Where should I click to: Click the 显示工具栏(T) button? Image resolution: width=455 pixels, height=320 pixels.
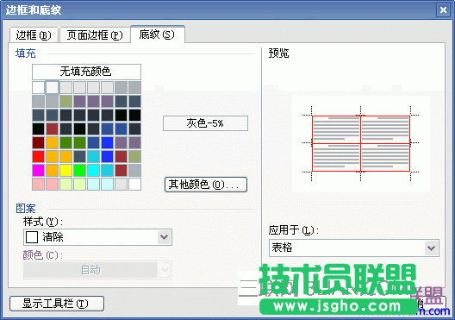(x=57, y=304)
